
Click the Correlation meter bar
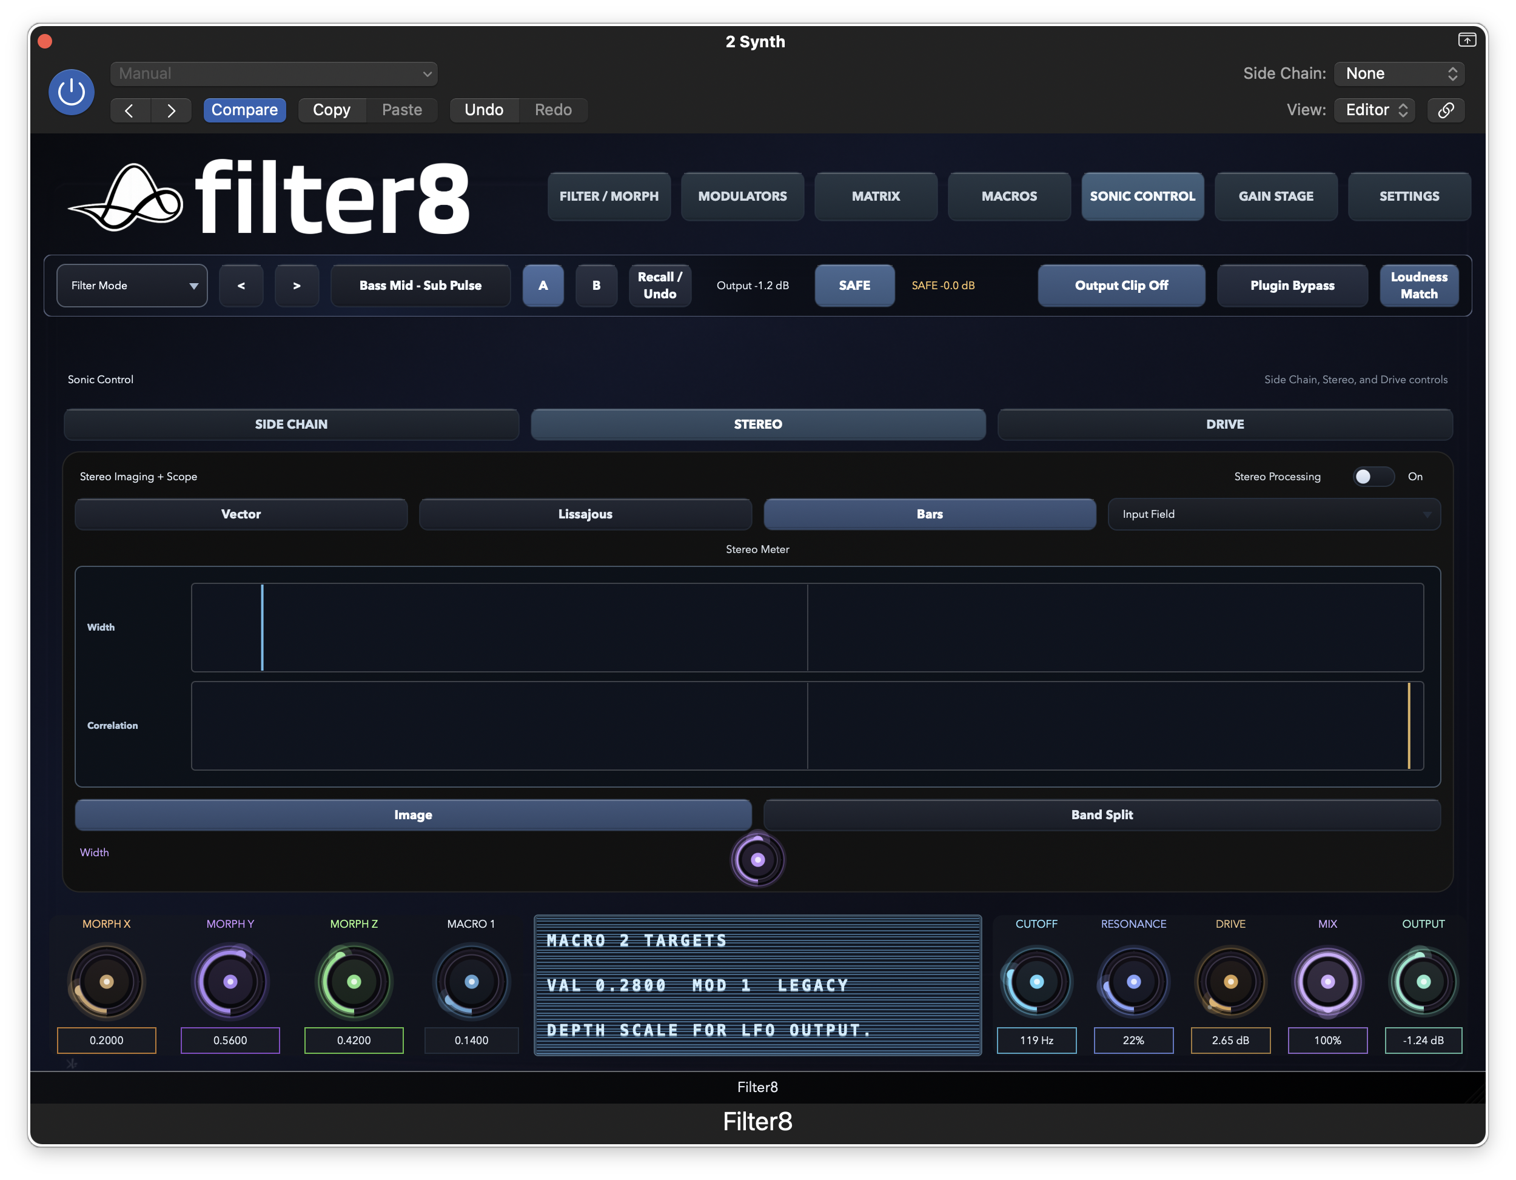[x=807, y=726]
